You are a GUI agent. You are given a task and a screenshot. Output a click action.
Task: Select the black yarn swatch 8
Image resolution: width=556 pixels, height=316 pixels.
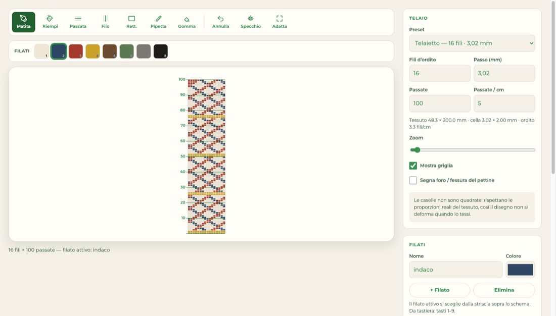pyautogui.click(x=161, y=51)
